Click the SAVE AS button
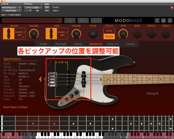 [83, 20]
